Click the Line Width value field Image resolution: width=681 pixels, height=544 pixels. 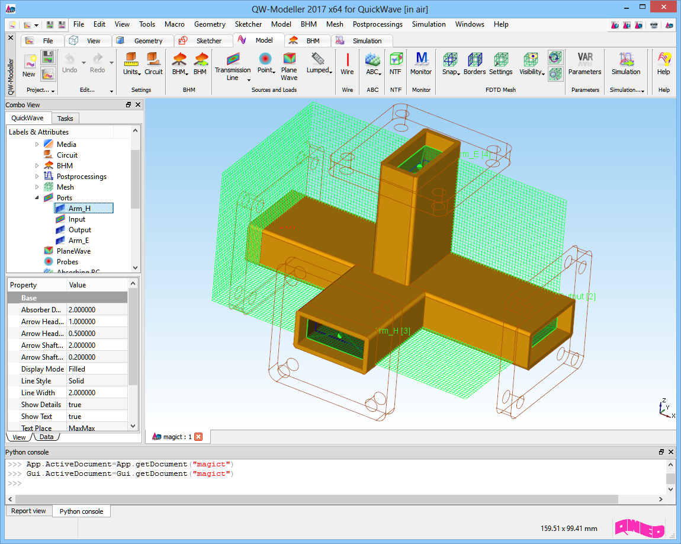click(x=97, y=392)
